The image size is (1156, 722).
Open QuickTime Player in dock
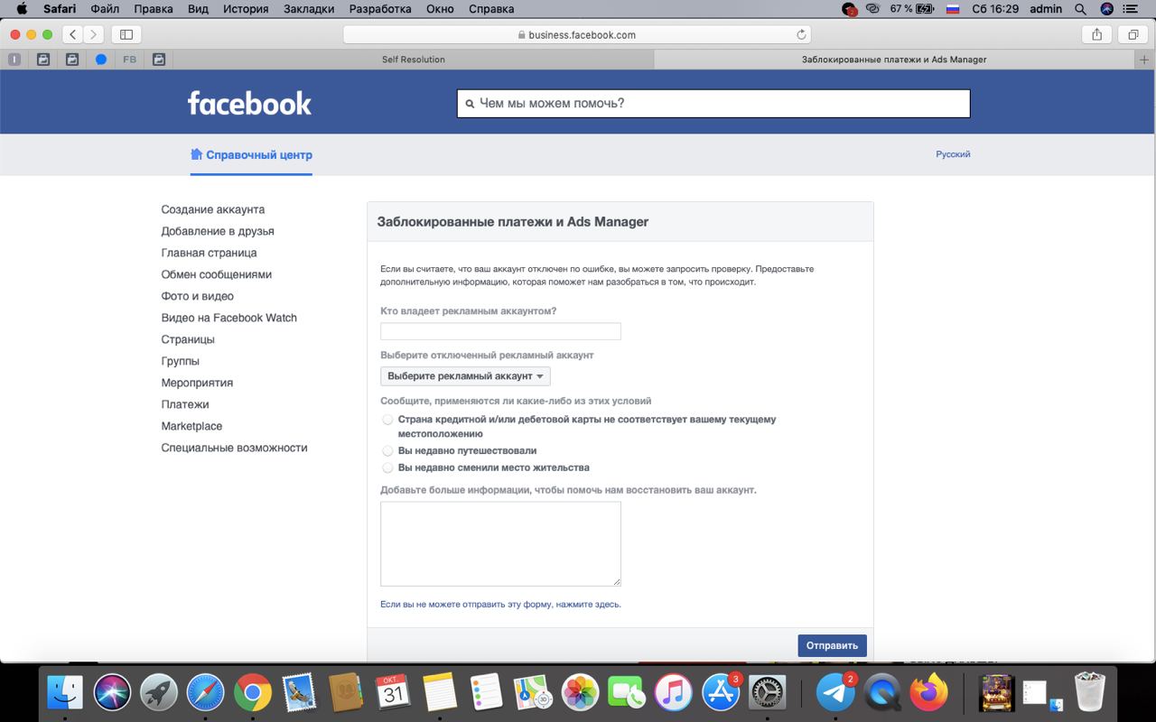tap(882, 693)
